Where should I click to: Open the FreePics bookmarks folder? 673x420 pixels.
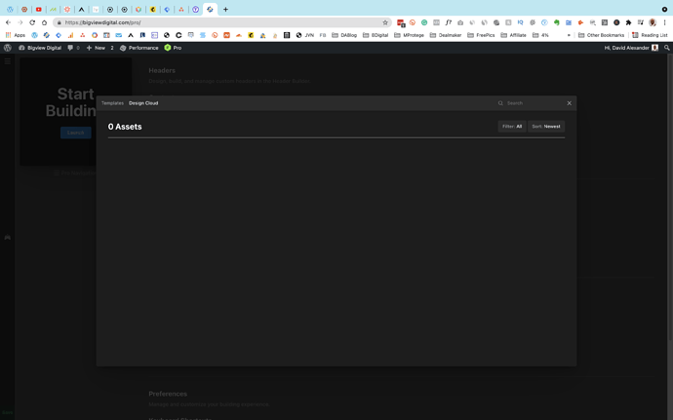click(x=481, y=35)
